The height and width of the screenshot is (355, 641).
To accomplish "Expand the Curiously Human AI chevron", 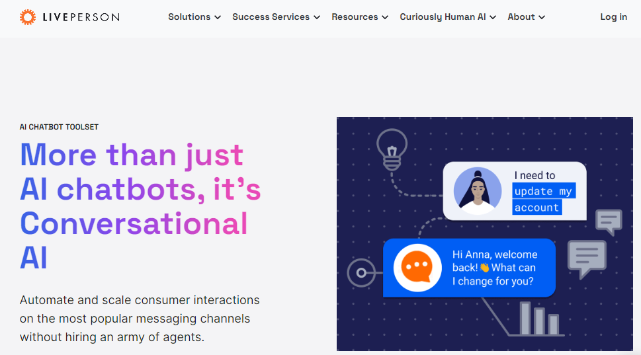I will point(493,18).
